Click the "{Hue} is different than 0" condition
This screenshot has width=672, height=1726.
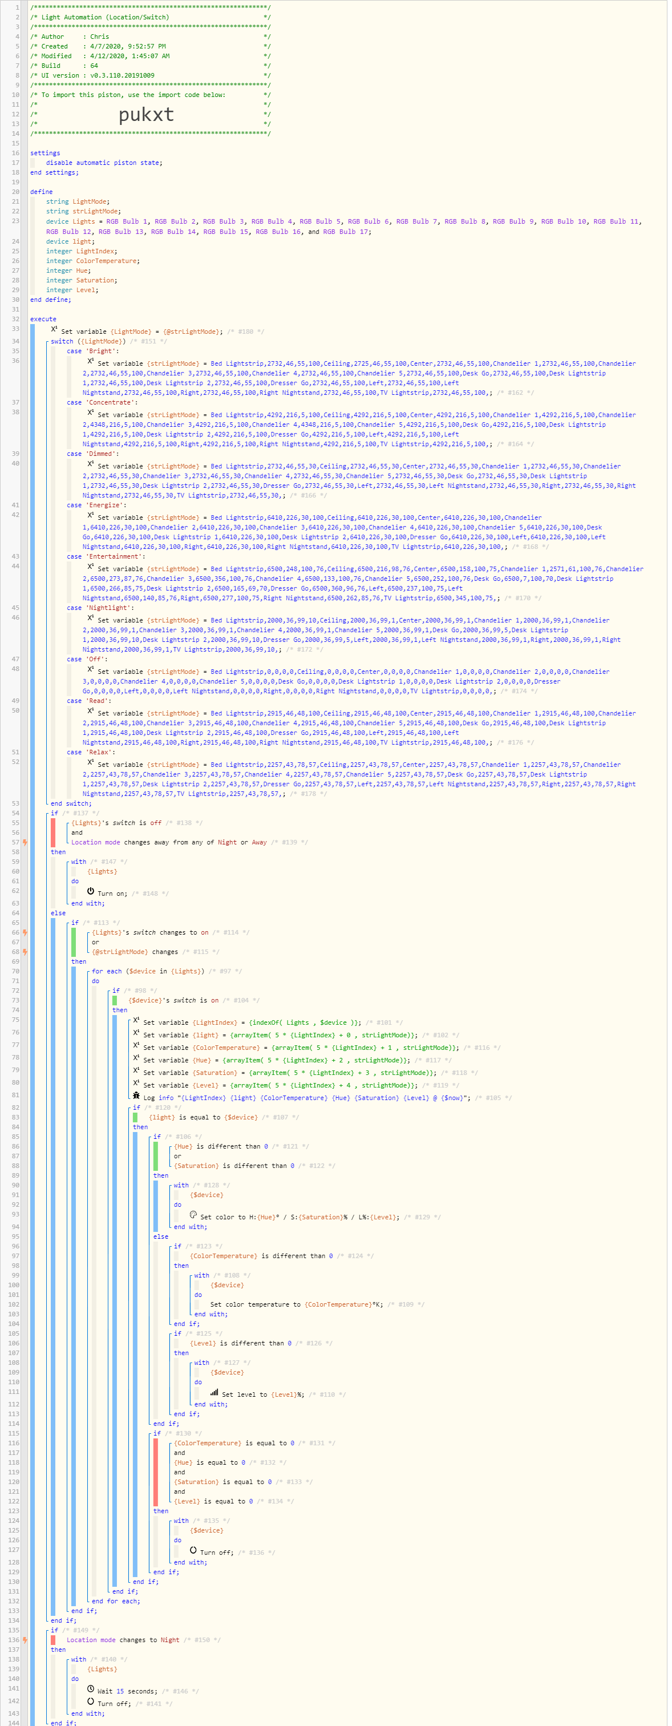click(x=221, y=1146)
